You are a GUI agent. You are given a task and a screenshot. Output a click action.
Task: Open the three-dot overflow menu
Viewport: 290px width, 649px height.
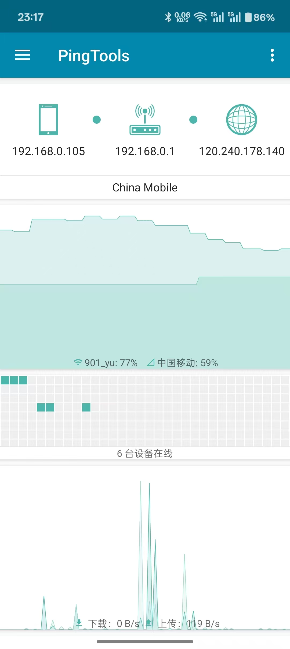tap(272, 55)
